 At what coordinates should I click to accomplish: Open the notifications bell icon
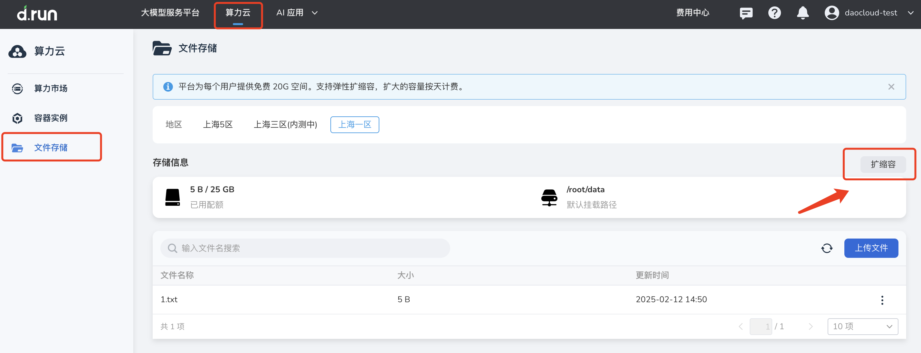coord(803,13)
